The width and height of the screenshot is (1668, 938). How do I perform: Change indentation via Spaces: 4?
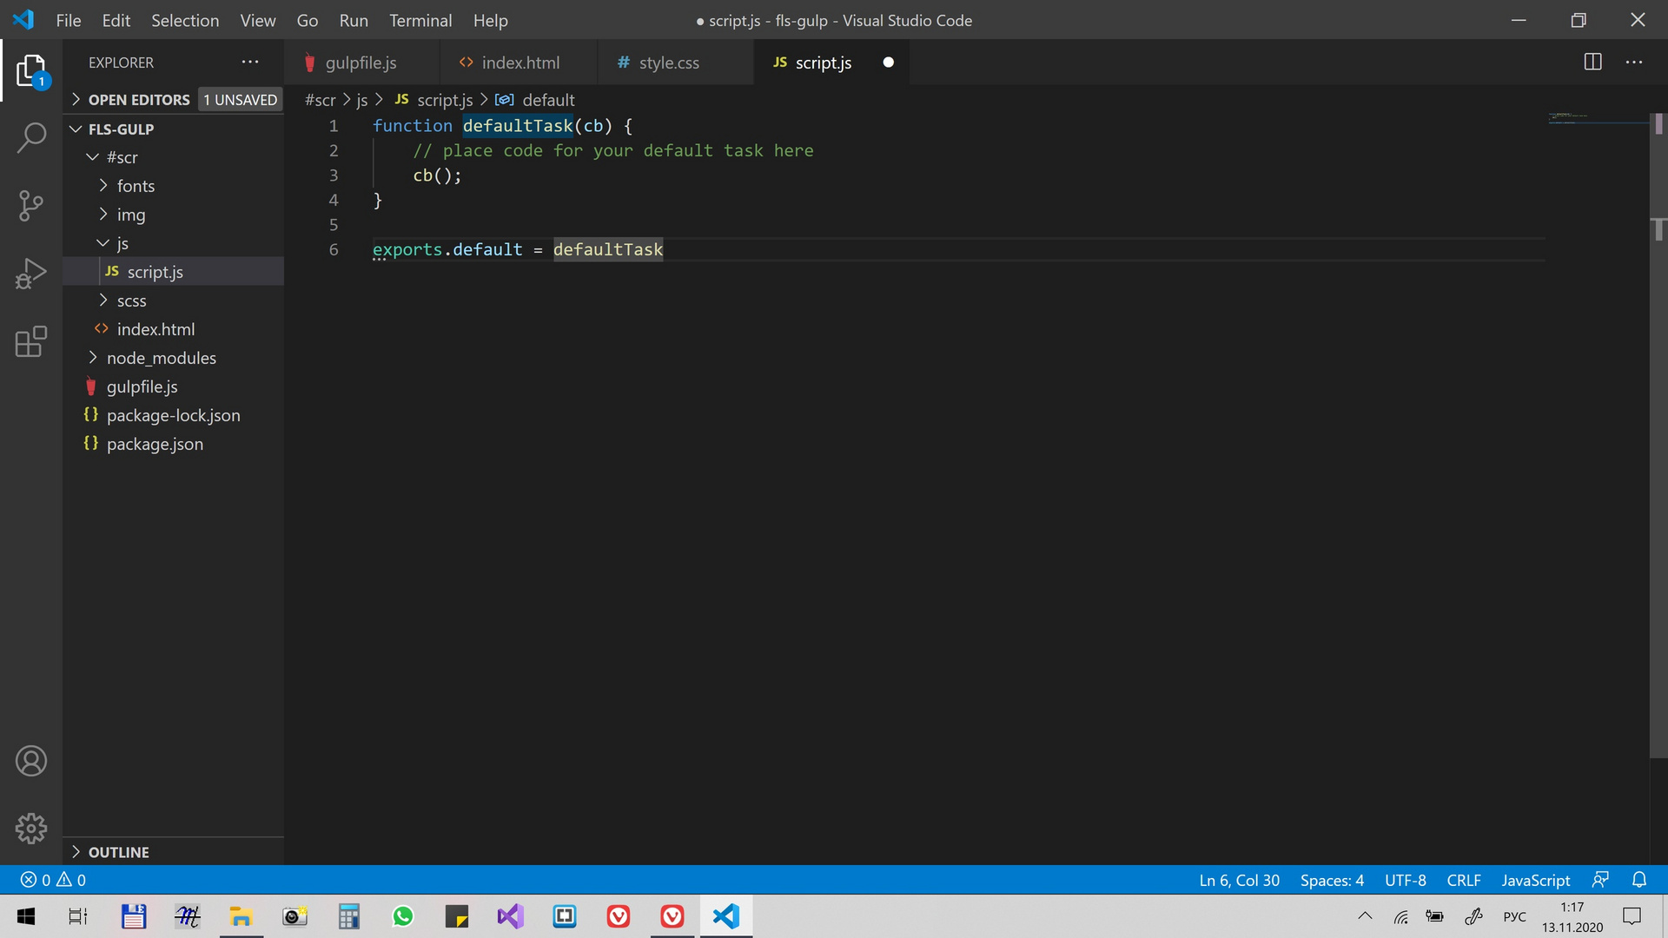1332,880
